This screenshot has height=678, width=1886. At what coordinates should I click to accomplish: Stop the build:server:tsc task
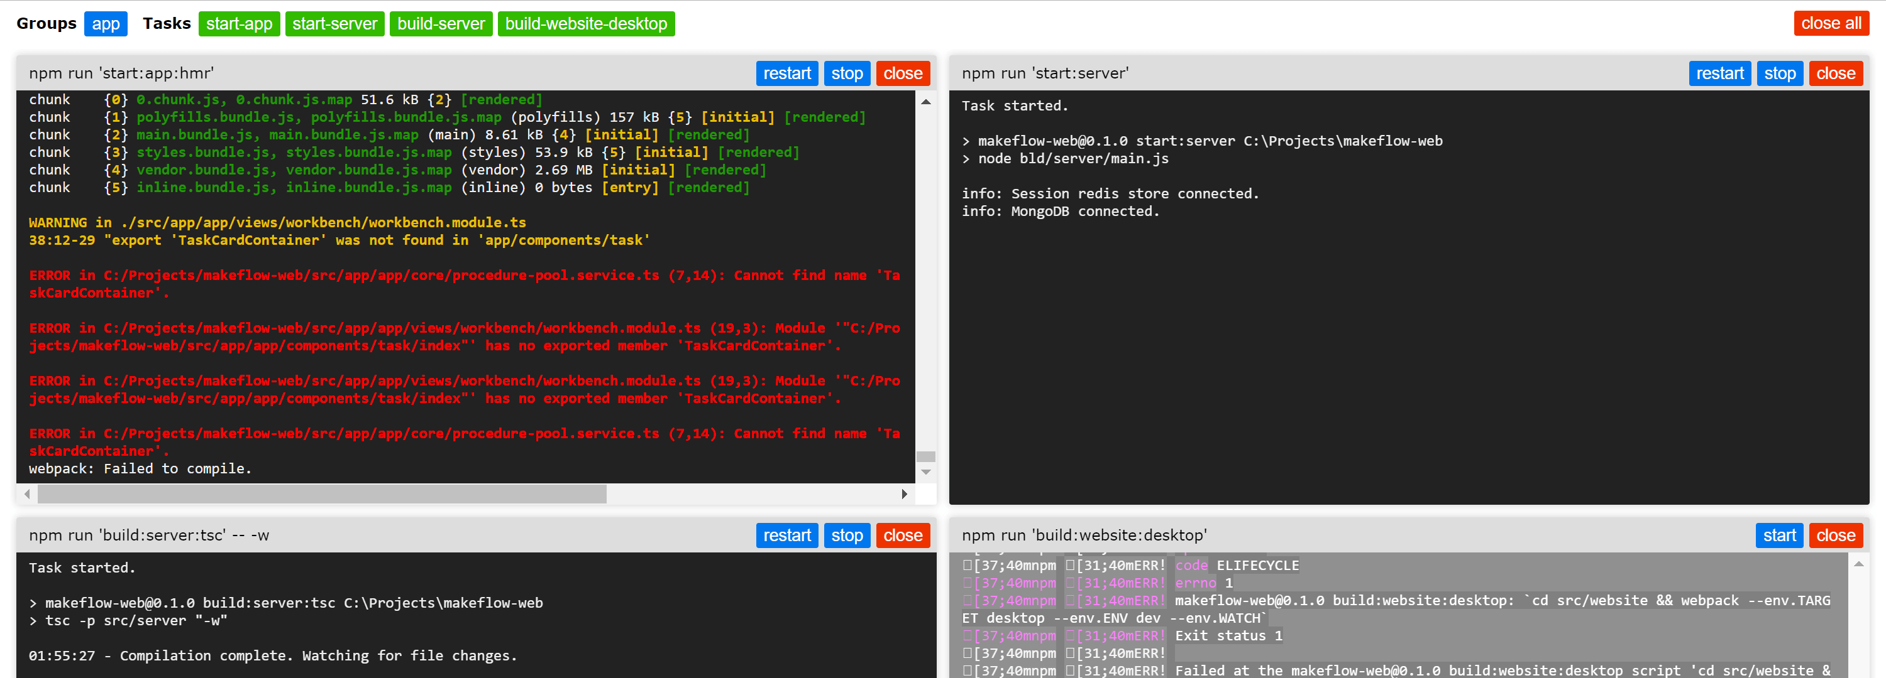(x=847, y=535)
